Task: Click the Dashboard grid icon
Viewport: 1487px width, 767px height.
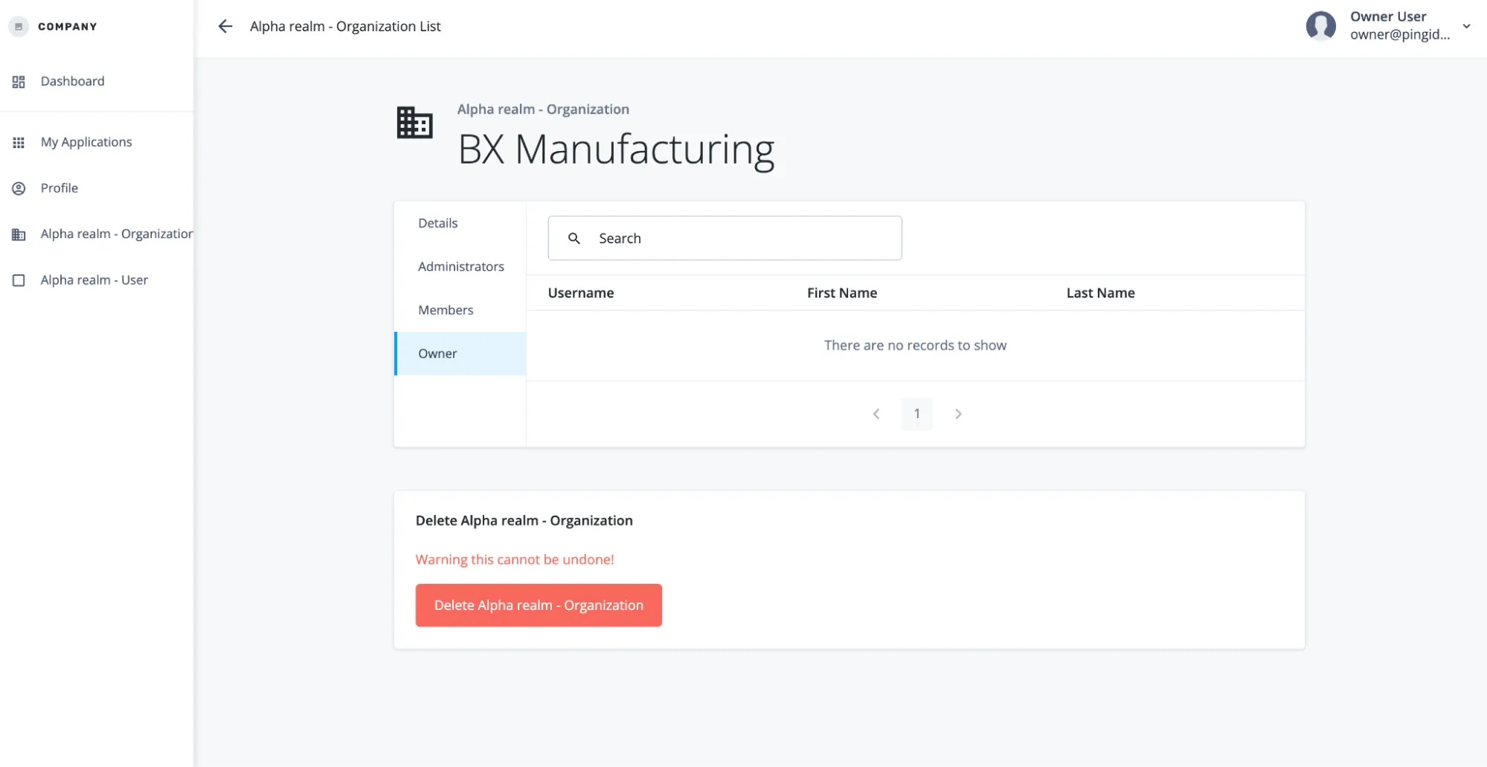Action: click(x=19, y=82)
